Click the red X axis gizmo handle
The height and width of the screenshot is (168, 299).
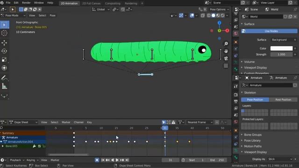(227, 30)
